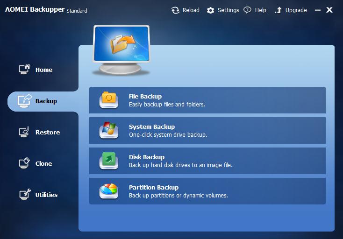Click the Utilities wrench icon in sidebar
This screenshot has width=343, height=239.
tap(25, 194)
